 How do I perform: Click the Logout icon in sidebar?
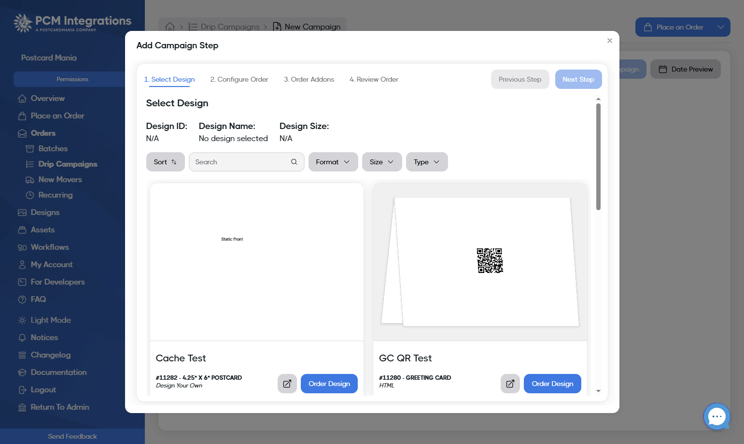tap(22, 389)
